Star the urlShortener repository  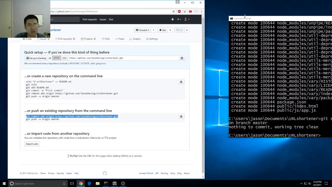162,30
